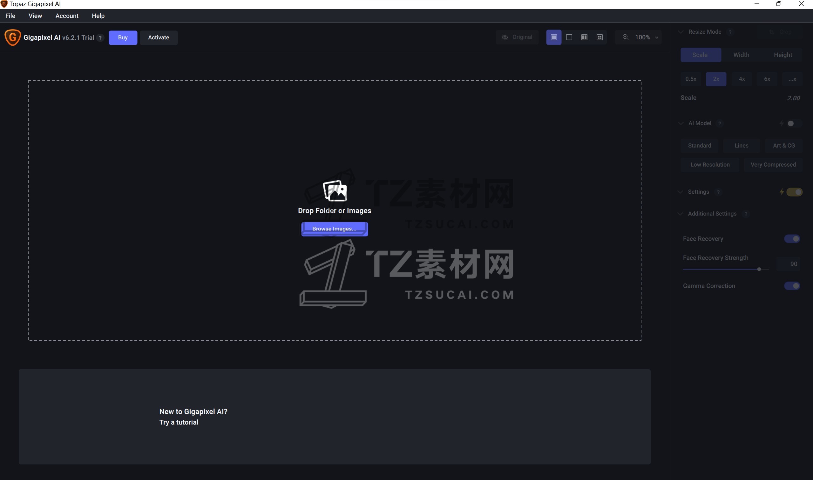Image resolution: width=813 pixels, height=480 pixels.
Task: Choose custom ...x scale preset
Action: [x=792, y=79]
